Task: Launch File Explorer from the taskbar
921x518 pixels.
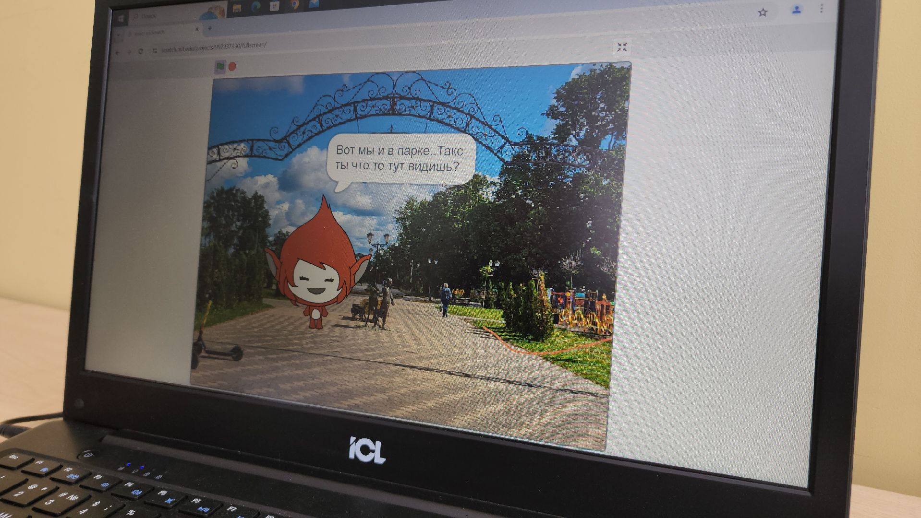Action: [x=236, y=8]
